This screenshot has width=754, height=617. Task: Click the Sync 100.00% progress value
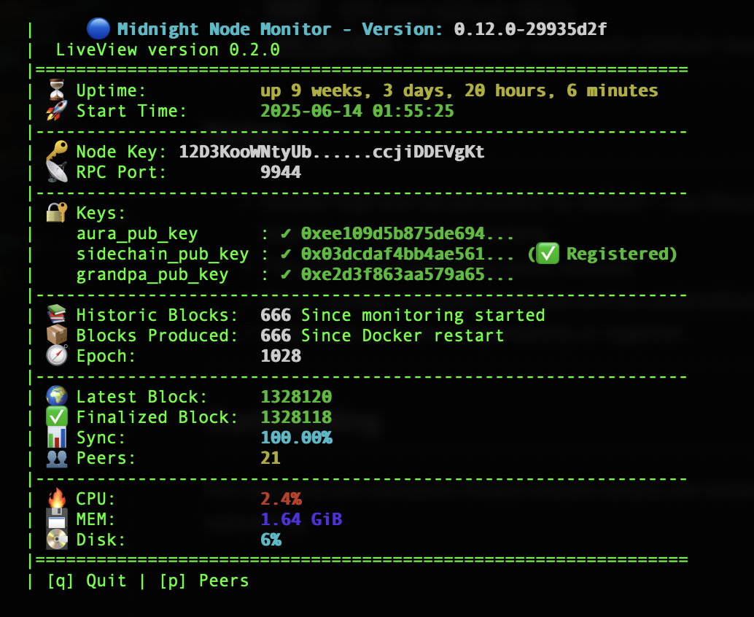click(296, 438)
